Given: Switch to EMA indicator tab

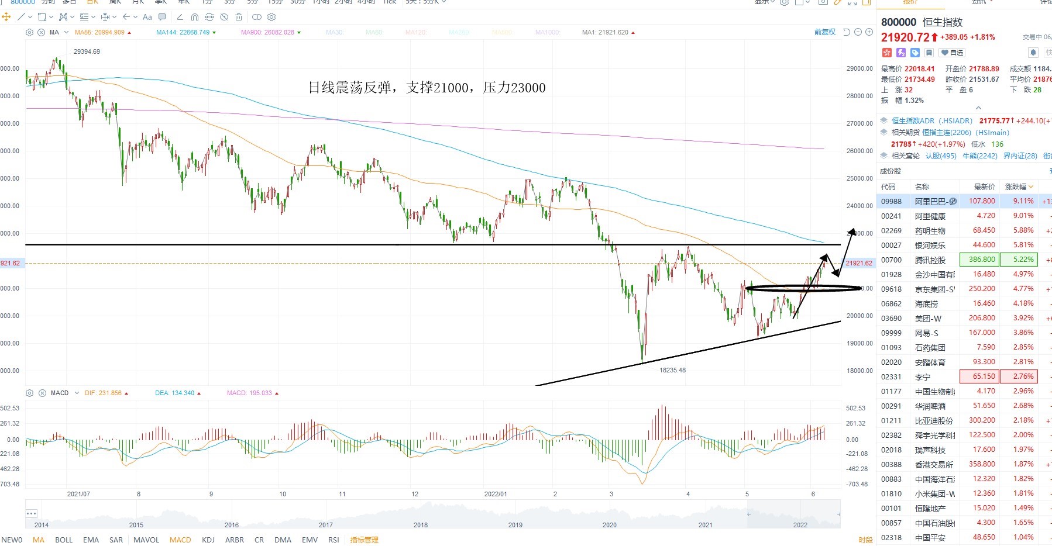Looking at the screenshot, I should click(91, 540).
